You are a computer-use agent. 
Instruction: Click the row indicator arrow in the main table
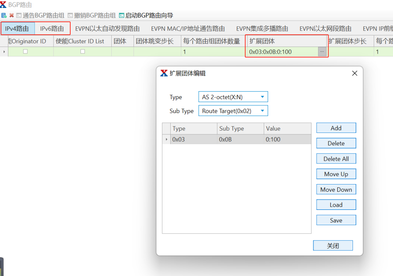coord(4,52)
